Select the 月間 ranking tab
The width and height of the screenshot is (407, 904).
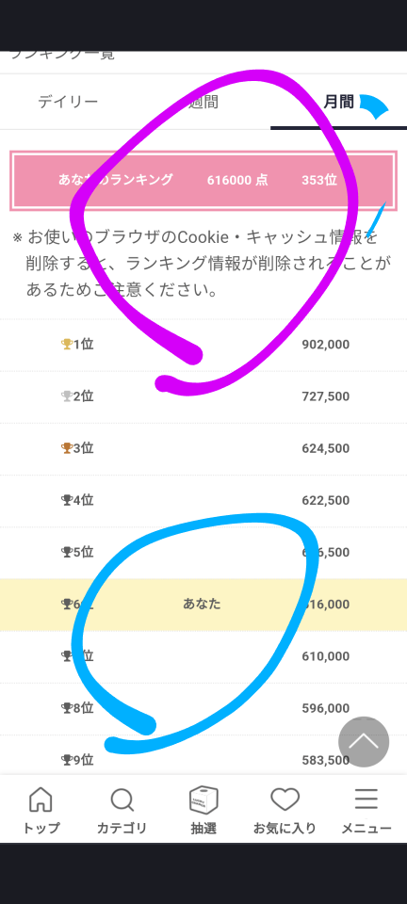tap(338, 102)
